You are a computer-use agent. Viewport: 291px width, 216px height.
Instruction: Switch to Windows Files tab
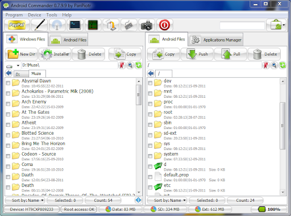click(x=26, y=39)
